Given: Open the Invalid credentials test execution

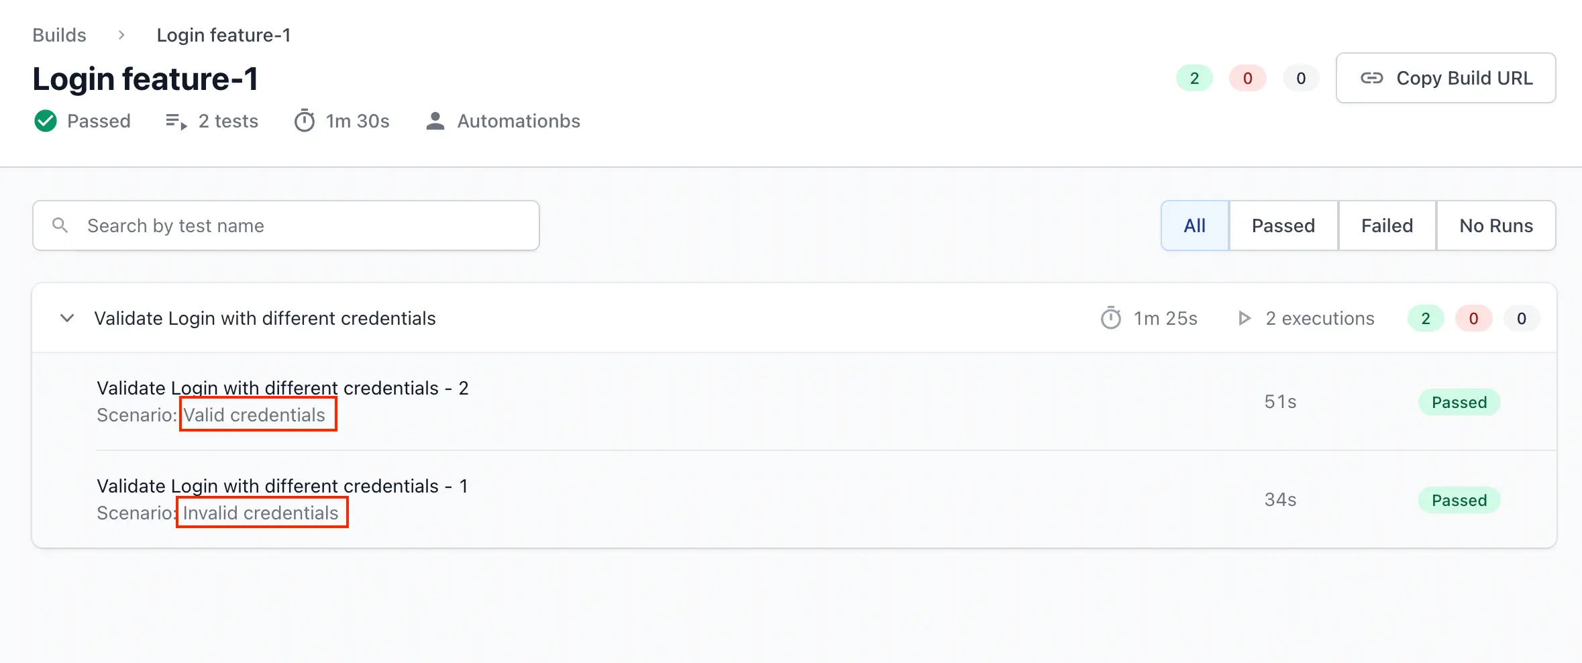Looking at the screenshot, I should coord(282,487).
